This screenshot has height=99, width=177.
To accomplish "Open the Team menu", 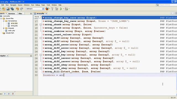I will (x=43, y=5).
